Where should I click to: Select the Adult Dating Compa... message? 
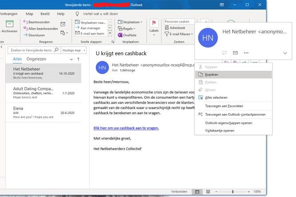point(43,93)
